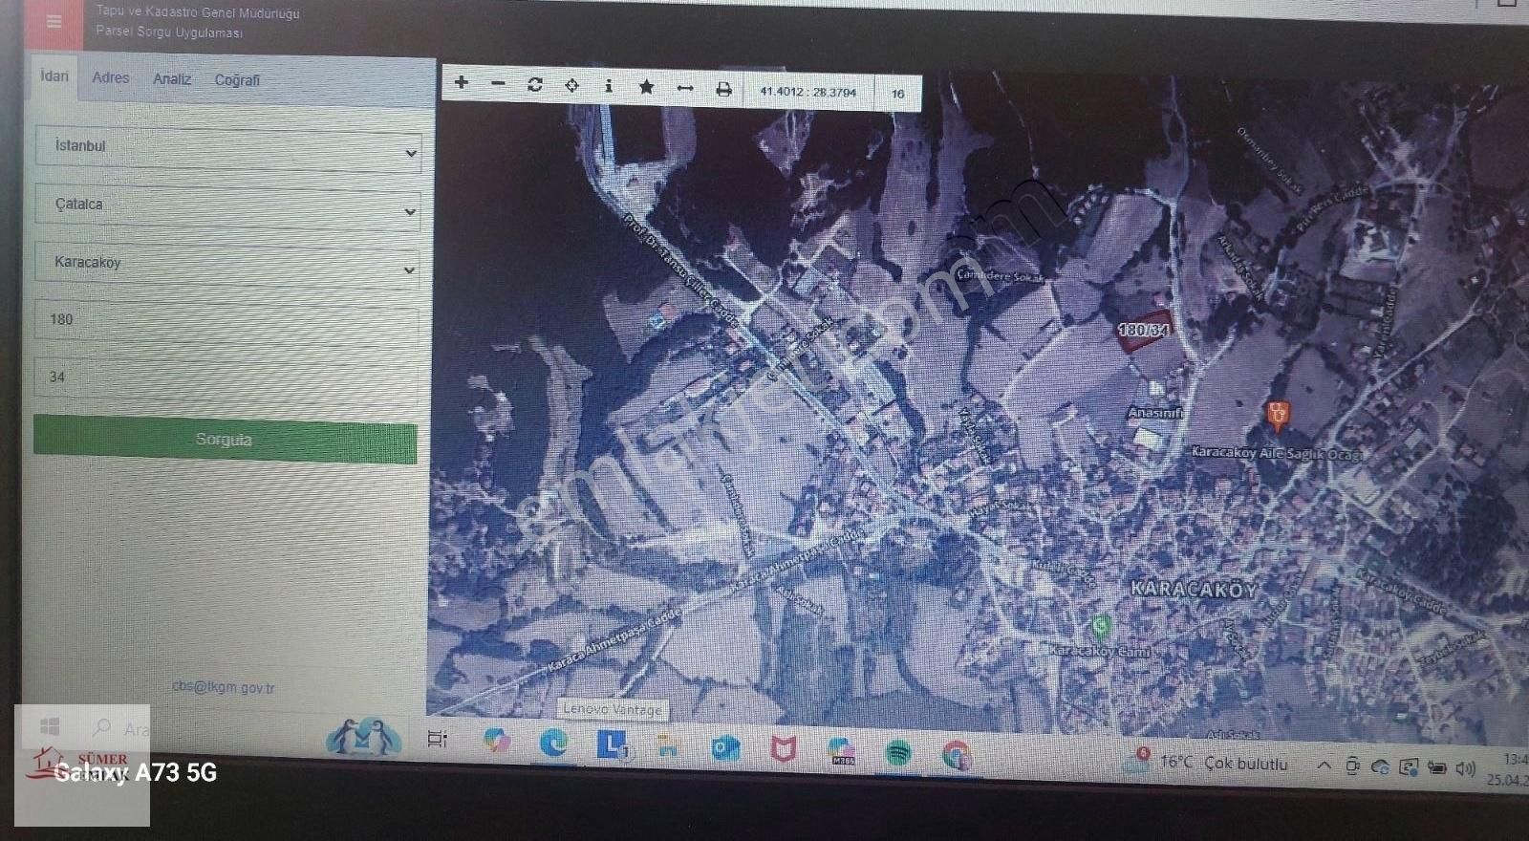1529x841 pixels.
Task: Click the 41.4012 : 28.3794 coordinate readout
Action: tap(808, 92)
